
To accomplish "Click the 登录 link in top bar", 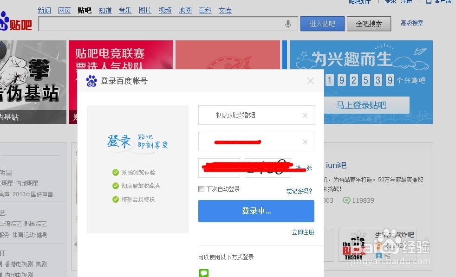I will (391, 1).
